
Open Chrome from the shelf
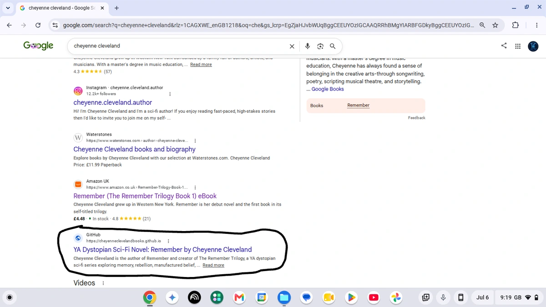(150, 297)
